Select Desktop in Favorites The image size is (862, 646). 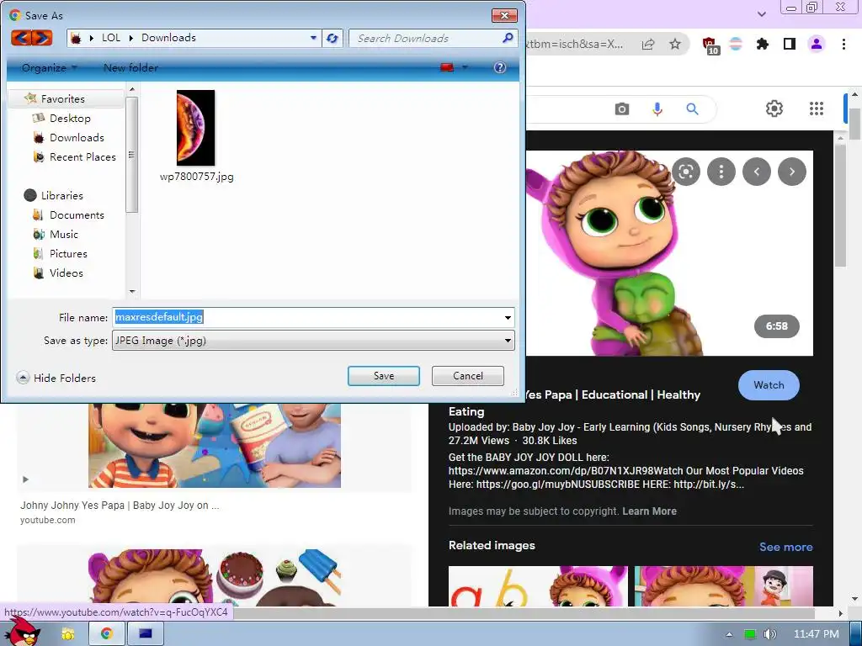(x=70, y=118)
